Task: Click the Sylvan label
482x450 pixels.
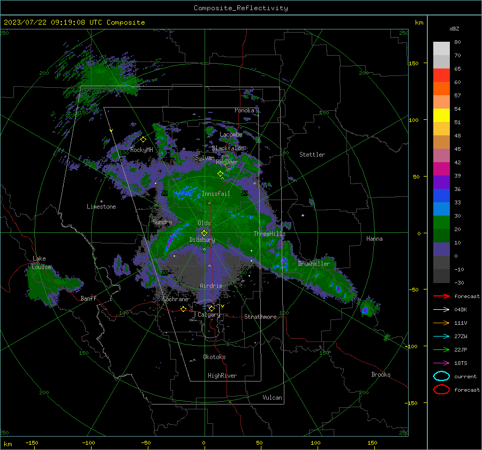Action: pyautogui.click(x=205, y=158)
